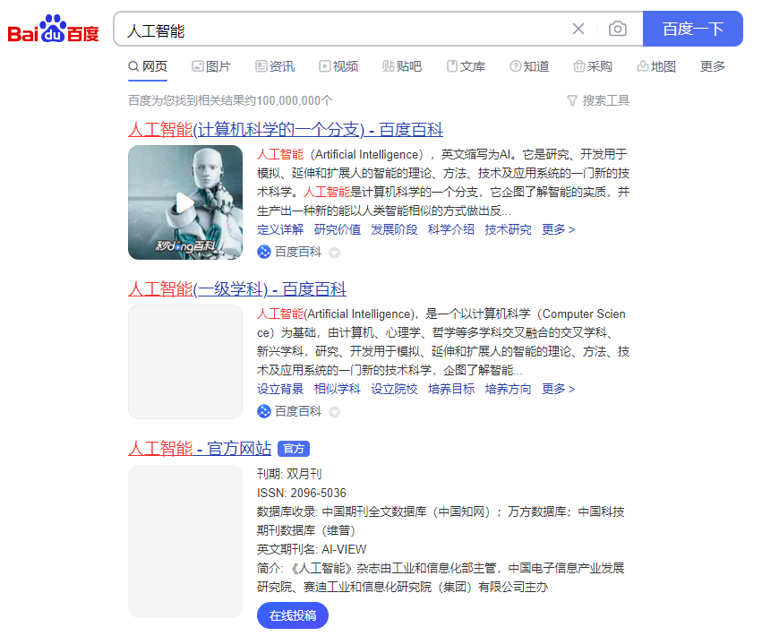The image size is (762, 636).
Task: Open the 相似学科 sublink
Action: (x=338, y=389)
